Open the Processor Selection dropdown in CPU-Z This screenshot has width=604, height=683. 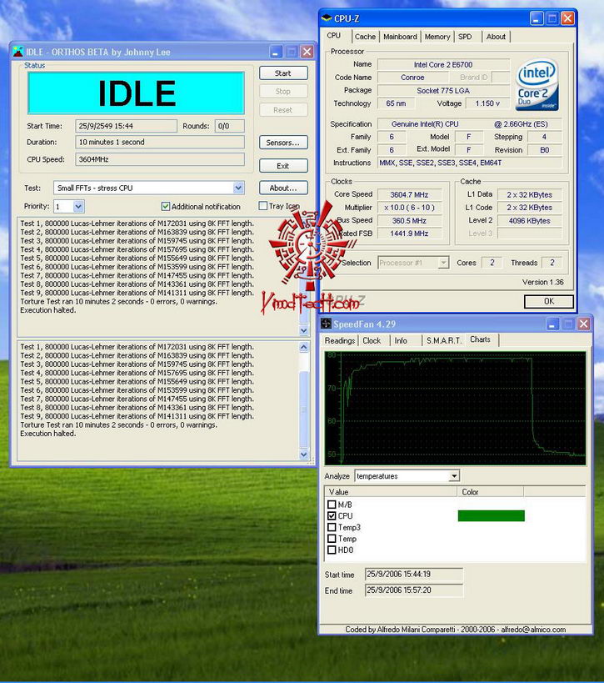pyautogui.click(x=443, y=263)
